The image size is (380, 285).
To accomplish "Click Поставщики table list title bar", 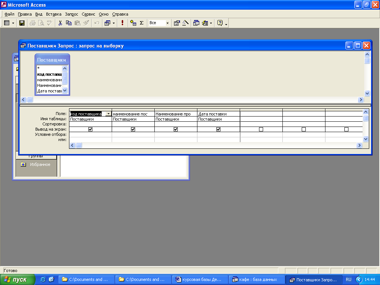I will [52, 60].
